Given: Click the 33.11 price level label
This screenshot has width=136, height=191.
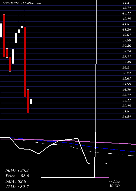Looking at the screenshot, I should pyautogui.click(x=127, y=100).
